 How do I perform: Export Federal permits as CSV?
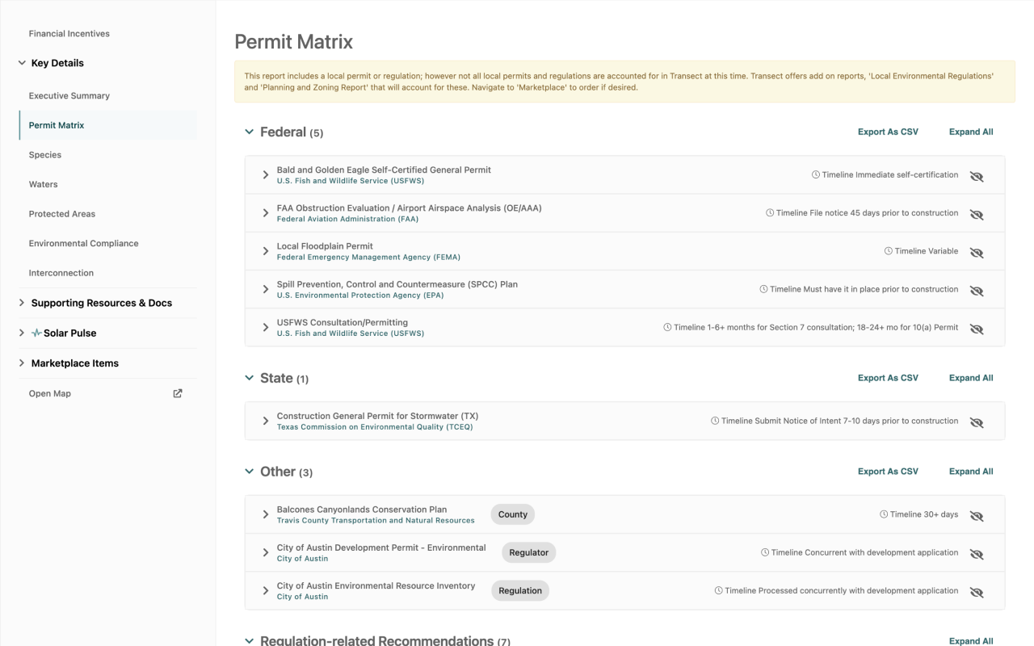point(888,132)
